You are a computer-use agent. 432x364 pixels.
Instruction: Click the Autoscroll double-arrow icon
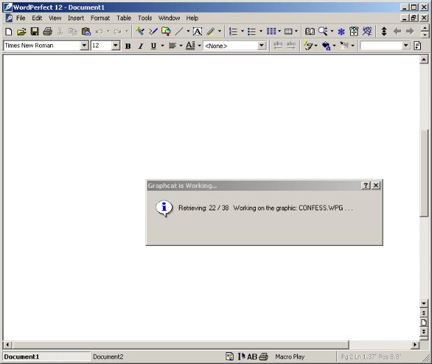click(x=384, y=31)
